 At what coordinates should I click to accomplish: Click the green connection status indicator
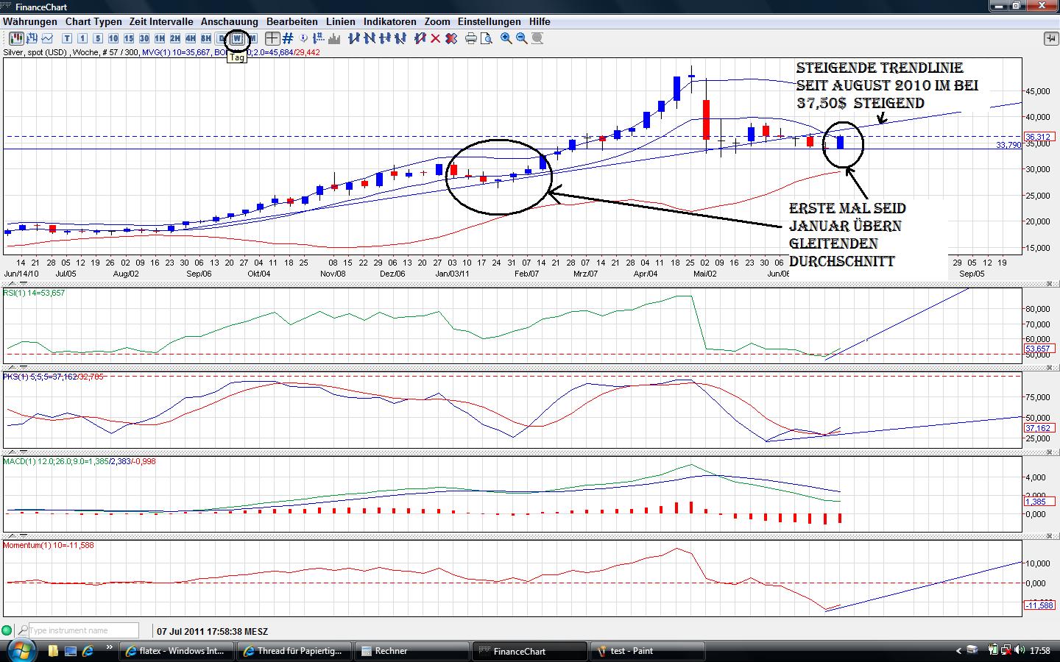click(x=7, y=630)
